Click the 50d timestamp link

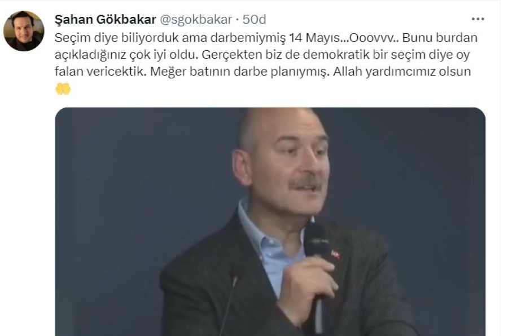pos(255,19)
